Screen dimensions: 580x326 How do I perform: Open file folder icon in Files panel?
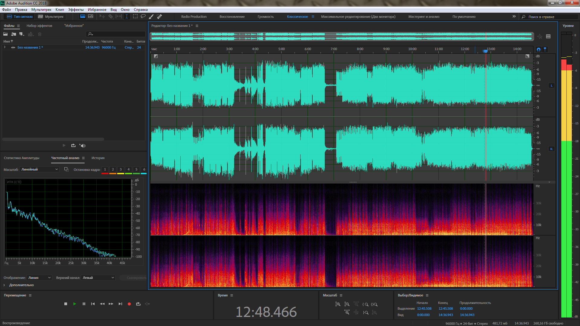coord(5,34)
